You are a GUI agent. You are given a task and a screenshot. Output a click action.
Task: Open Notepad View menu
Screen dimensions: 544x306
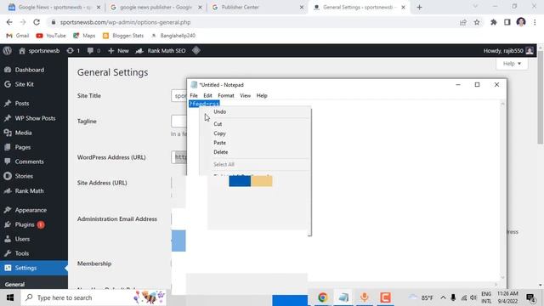245,95
